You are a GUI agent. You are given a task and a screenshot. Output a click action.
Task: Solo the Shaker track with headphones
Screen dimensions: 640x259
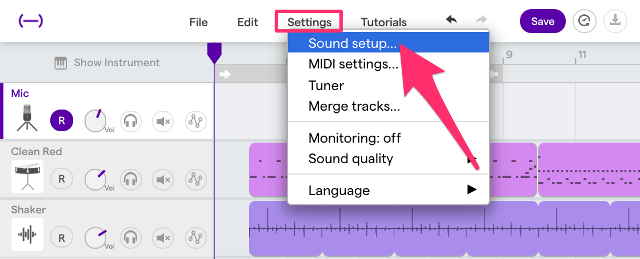click(131, 237)
